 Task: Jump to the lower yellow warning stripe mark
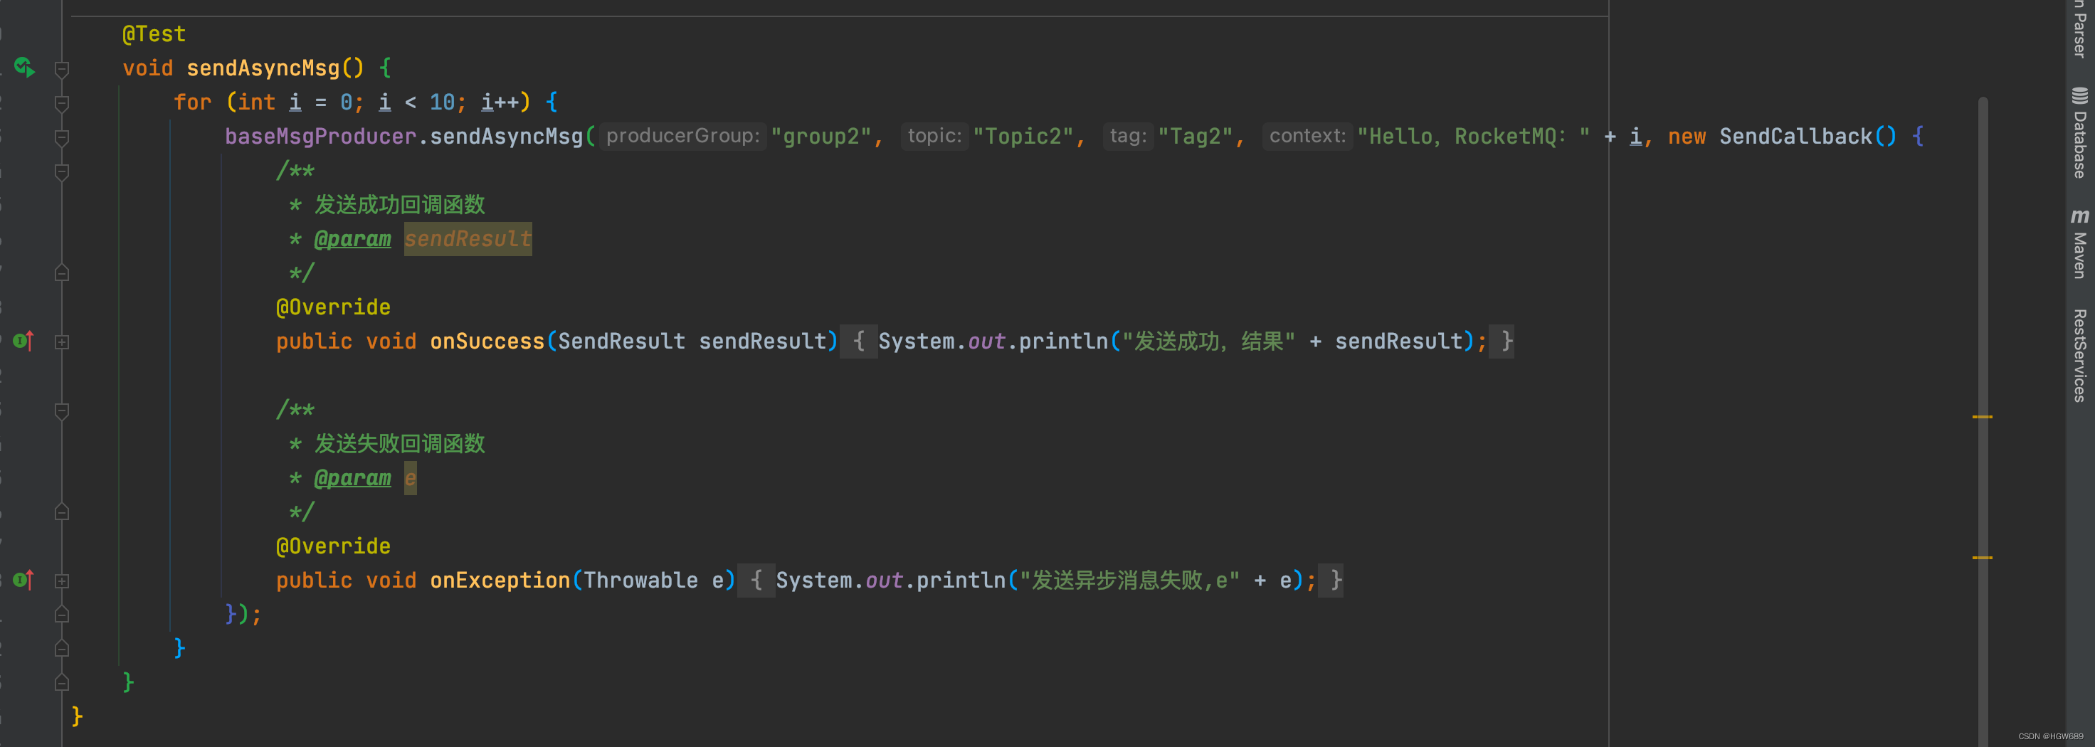click(1982, 558)
